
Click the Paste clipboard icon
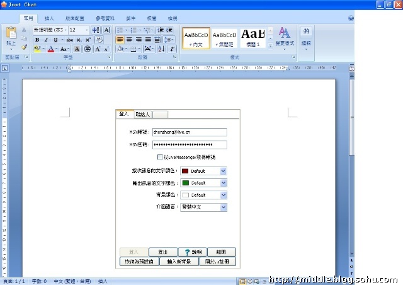(11, 33)
